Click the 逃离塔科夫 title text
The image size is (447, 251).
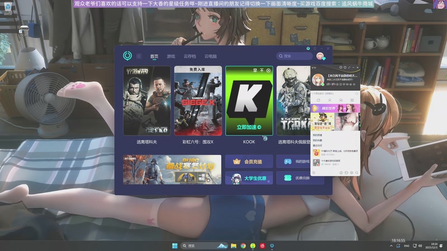click(x=147, y=142)
